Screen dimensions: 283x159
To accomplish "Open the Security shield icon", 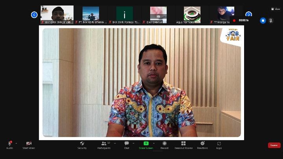I will point(82,144).
